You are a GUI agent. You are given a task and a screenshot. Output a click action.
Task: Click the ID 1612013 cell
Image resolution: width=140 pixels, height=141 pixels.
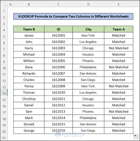(58, 111)
